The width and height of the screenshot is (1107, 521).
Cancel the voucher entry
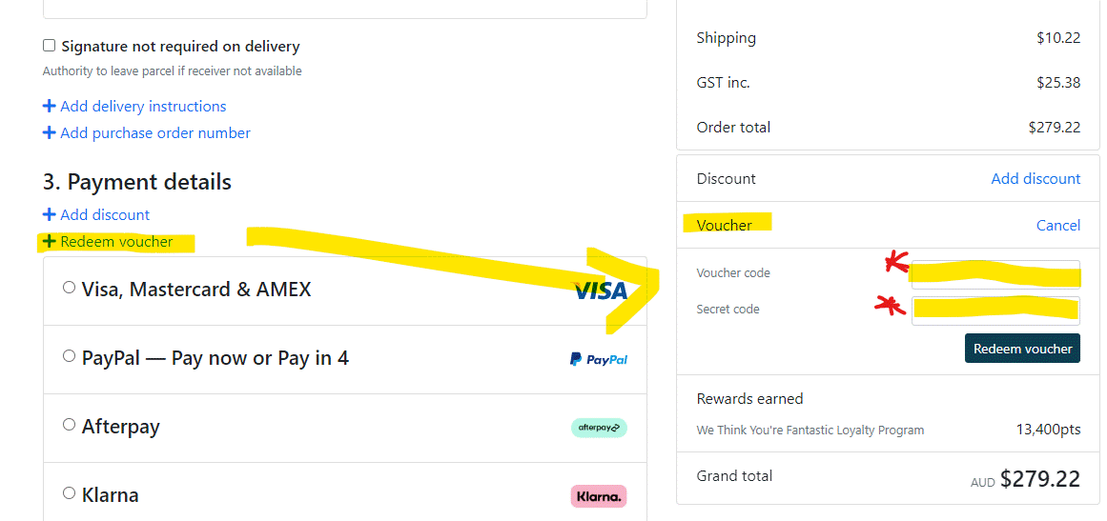tap(1058, 226)
